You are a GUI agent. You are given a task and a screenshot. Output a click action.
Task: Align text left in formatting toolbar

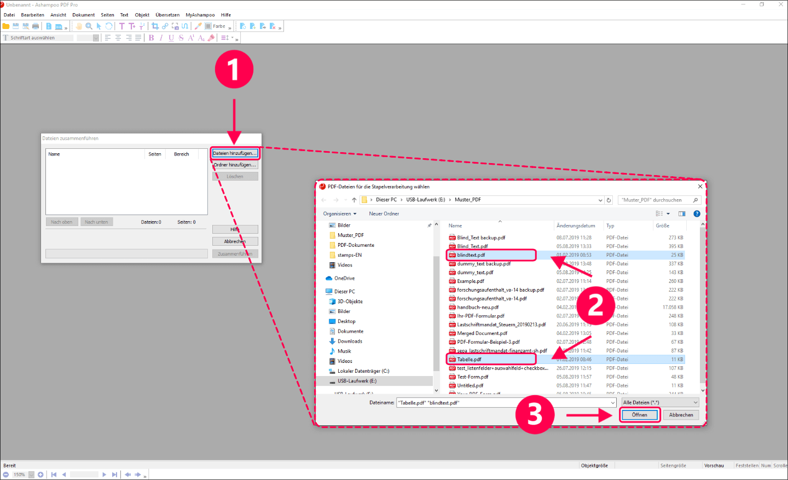coord(108,38)
